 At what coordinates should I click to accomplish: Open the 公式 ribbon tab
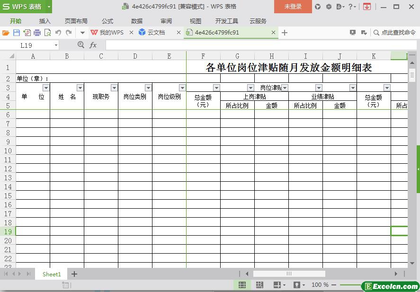click(107, 21)
